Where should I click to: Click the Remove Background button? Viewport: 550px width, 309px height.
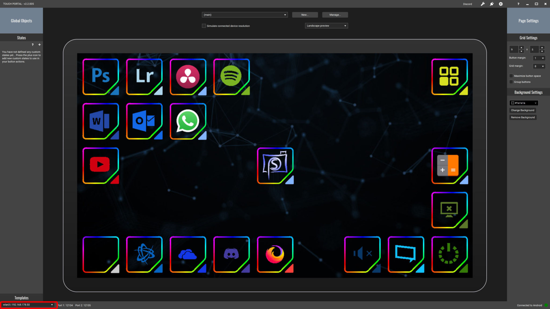[523, 117]
